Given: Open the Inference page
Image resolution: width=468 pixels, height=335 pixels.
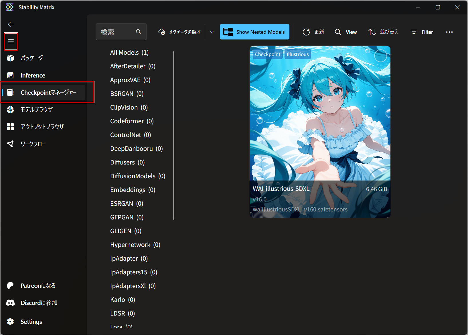Looking at the screenshot, I should 33,76.
